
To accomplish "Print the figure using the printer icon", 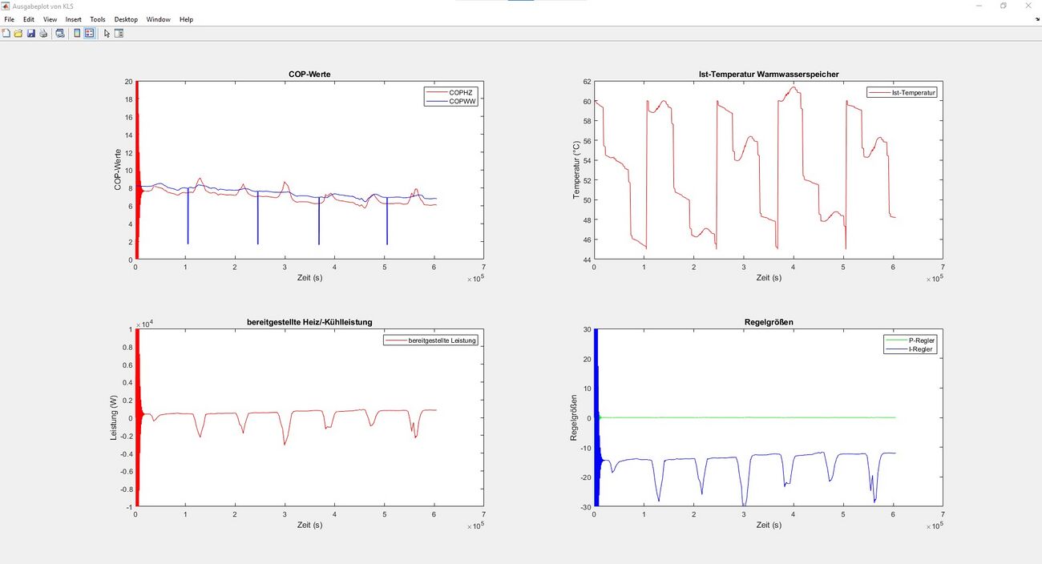I will click(42, 34).
